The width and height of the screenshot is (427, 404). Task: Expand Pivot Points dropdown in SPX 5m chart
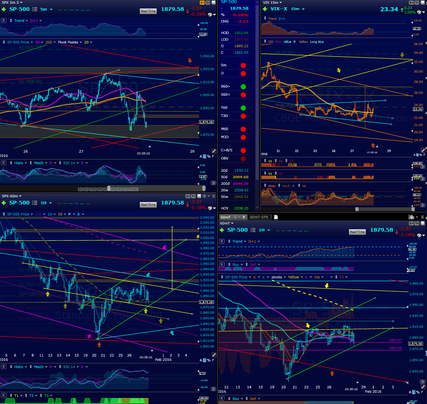tap(81, 42)
